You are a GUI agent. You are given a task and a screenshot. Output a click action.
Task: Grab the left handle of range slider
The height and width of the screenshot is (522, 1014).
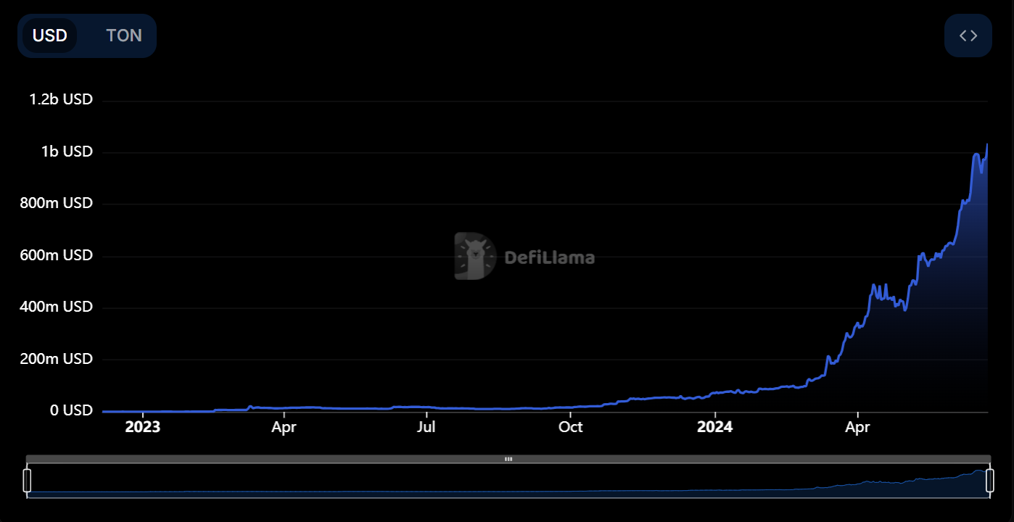coord(28,481)
